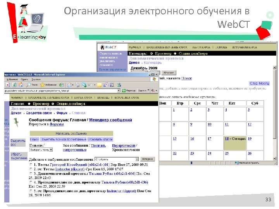The width and height of the screenshot is (279, 209).
Task: Select the Просмотр radio in forum window
Action: 29,104
